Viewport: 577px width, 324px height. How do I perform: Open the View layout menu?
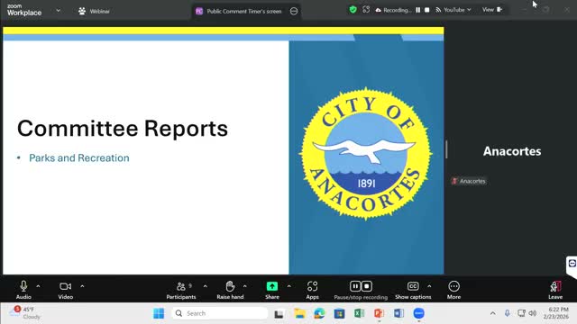point(492,10)
